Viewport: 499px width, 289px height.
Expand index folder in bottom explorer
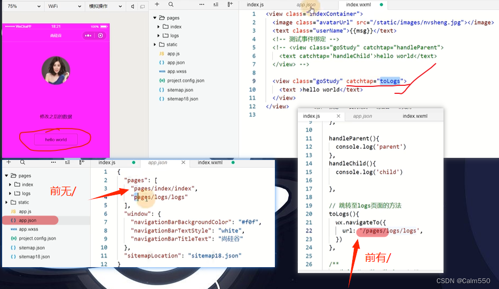10,184
